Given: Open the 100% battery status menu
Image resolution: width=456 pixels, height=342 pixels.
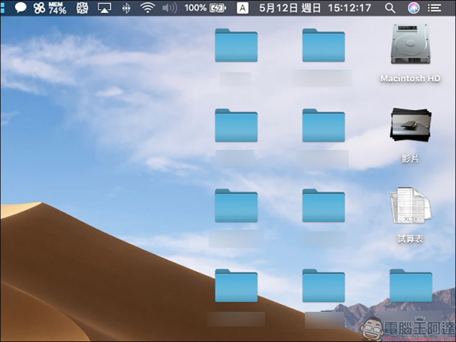Looking at the screenshot, I should tap(205, 8).
